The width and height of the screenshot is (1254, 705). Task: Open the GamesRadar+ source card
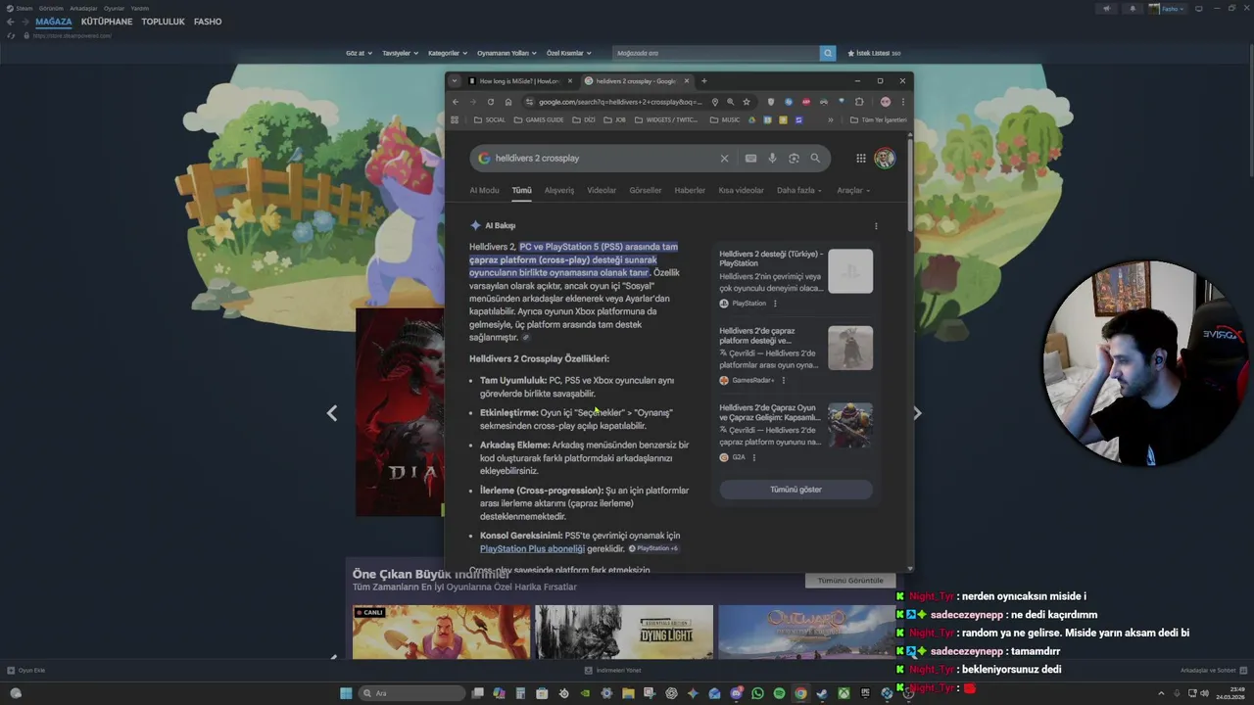pyautogui.click(x=796, y=355)
